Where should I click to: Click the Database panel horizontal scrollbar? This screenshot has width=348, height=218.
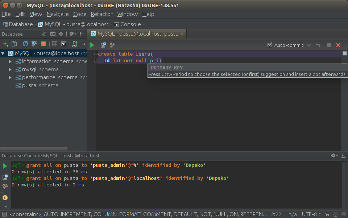click(x=34, y=149)
